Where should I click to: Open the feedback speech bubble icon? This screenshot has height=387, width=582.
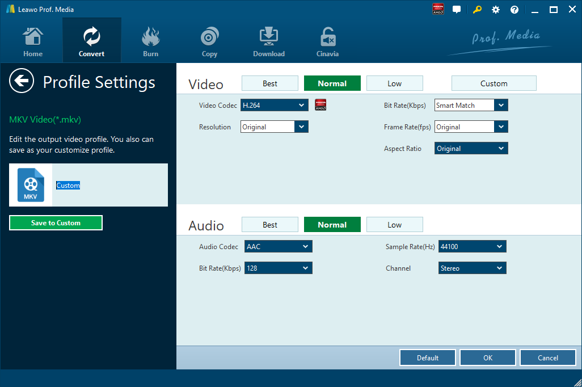[x=457, y=10]
